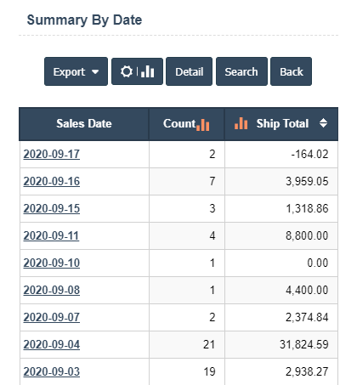Toggle the Ship Total sort arrows
Image resolution: width=357 pixels, height=385 pixels.
click(x=323, y=123)
